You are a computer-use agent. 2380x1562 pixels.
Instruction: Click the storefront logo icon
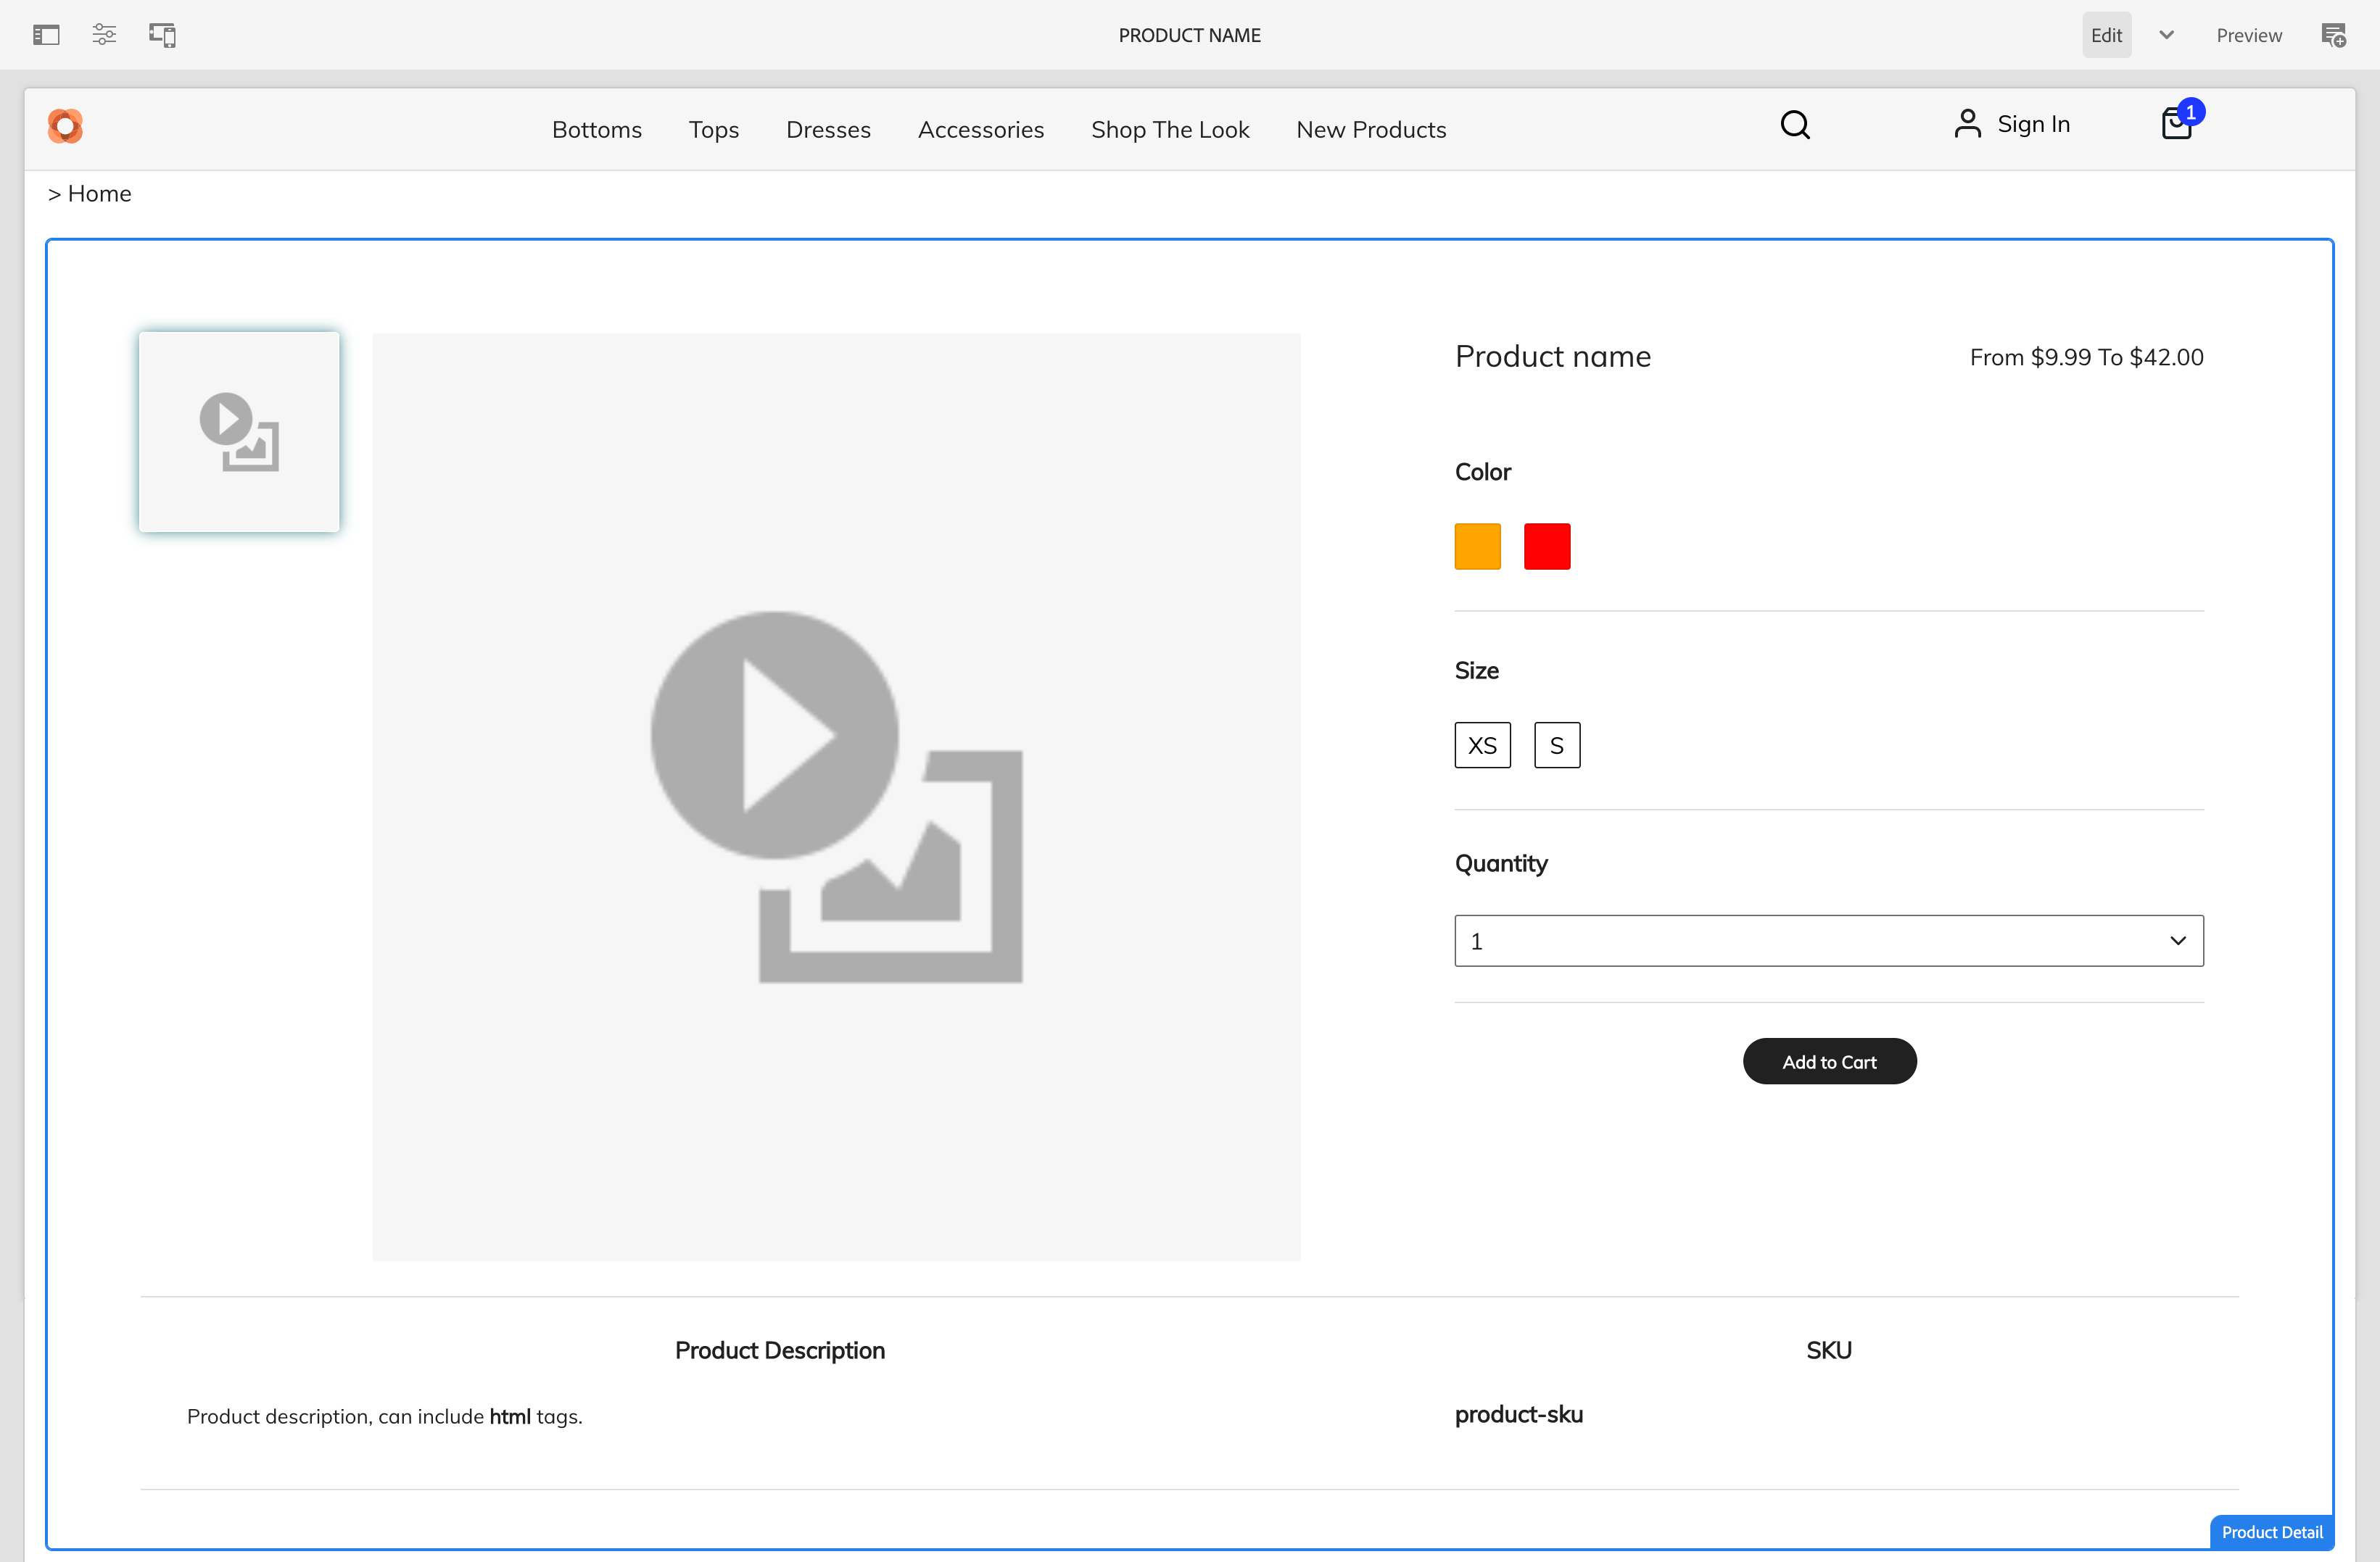[x=65, y=127]
